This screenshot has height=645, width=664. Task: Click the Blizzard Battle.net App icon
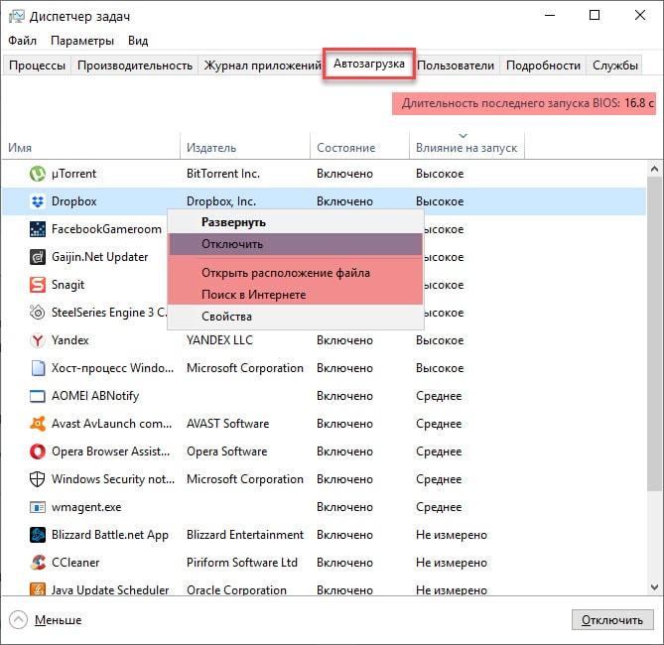pos(38,535)
